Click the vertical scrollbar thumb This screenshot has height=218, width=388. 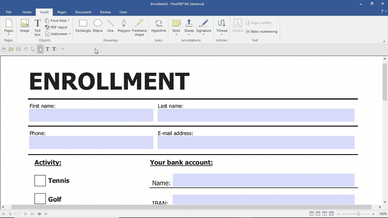[x=385, y=82]
